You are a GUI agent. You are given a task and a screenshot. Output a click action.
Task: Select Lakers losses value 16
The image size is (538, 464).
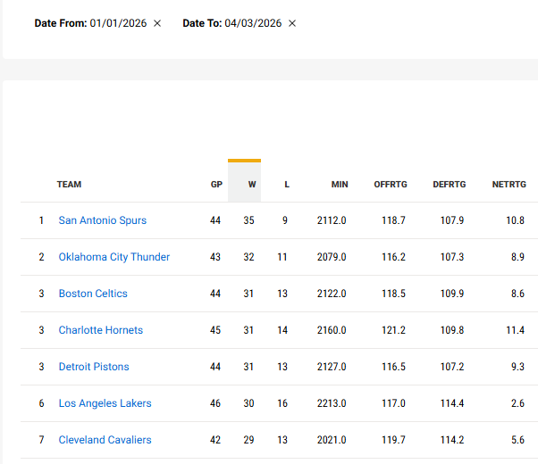point(282,403)
